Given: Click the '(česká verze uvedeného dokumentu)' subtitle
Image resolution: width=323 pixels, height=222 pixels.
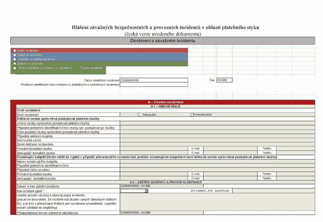Looking at the screenshot, I should point(163,34).
